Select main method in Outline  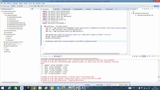point(145,15)
